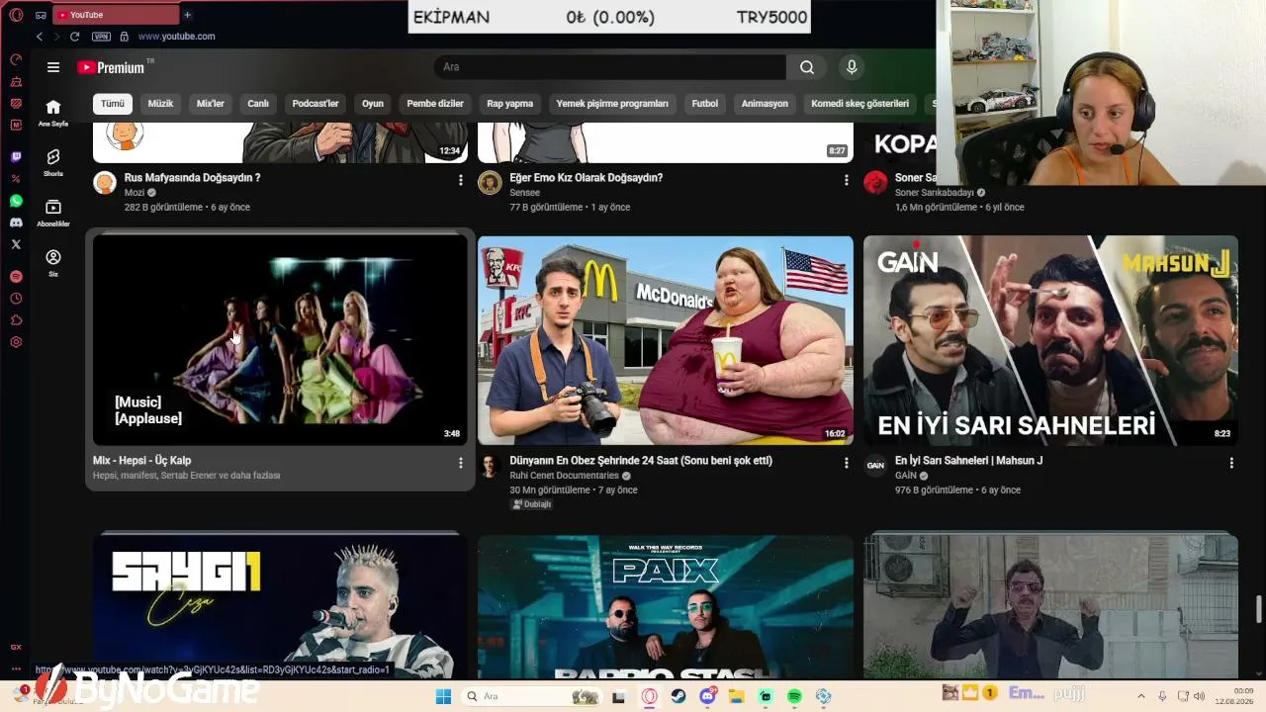Screen dimensions: 1266x712
Task: Open title Dünyanın En Obez Şehrinde 24 Saat
Action: click(641, 461)
